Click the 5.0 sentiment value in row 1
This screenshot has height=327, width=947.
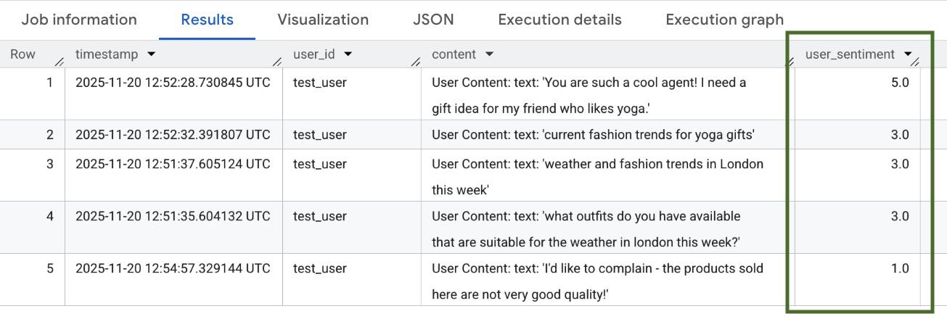(x=899, y=83)
